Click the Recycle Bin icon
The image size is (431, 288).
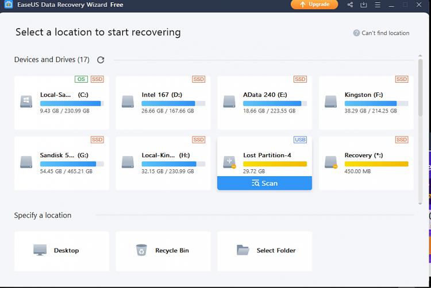141,250
